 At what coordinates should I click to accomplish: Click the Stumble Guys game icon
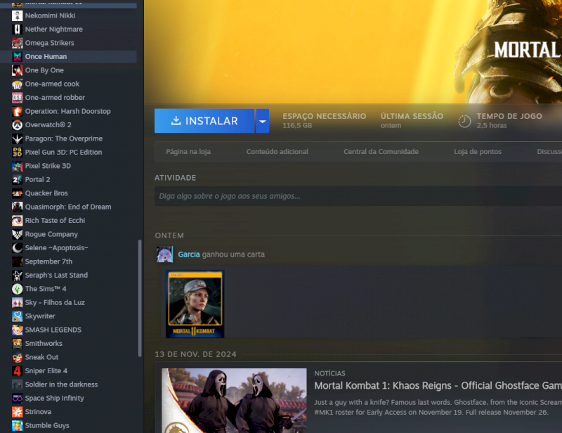(x=18, y=425)
